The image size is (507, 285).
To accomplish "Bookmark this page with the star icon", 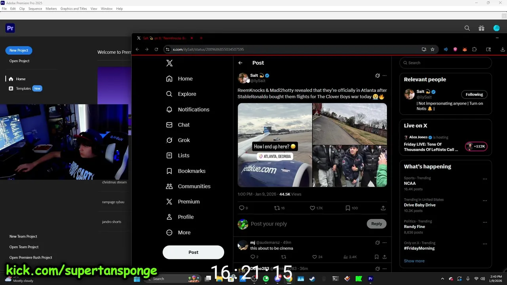I will click(x=433, y=49).
